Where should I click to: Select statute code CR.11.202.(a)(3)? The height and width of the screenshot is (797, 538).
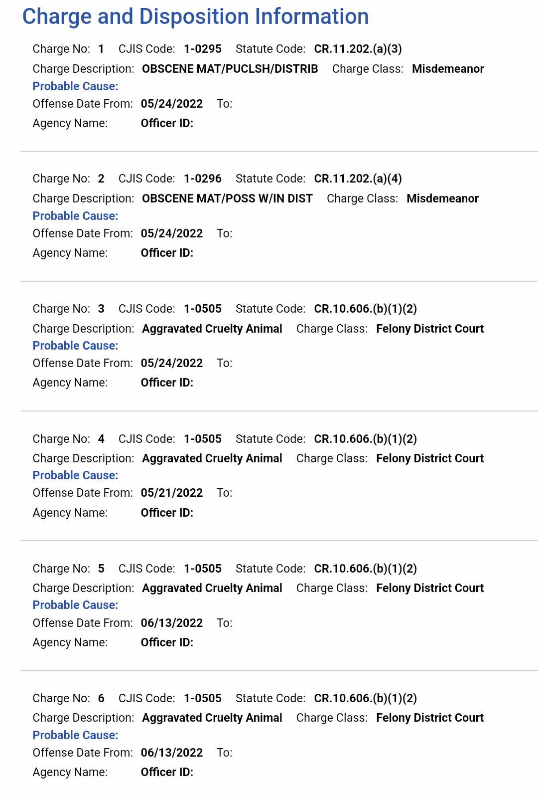click(358, 49)
